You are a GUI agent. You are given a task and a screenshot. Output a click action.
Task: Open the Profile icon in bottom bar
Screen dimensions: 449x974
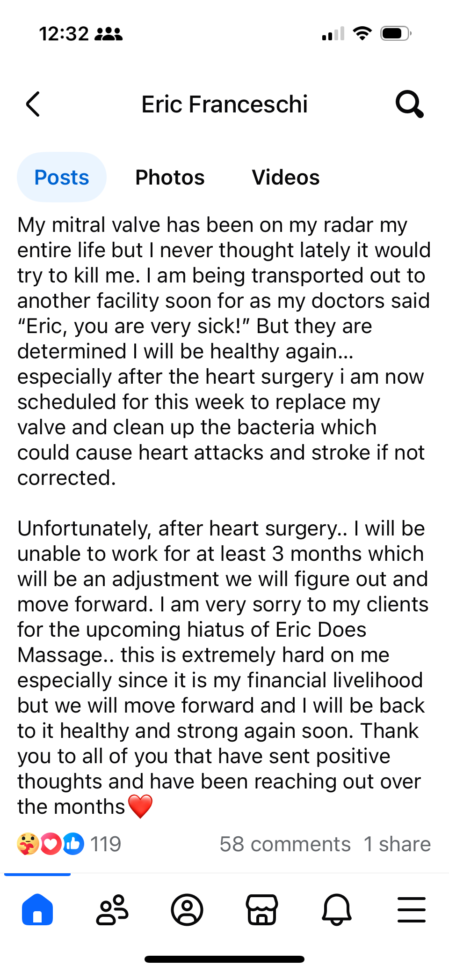click(187, 909)
